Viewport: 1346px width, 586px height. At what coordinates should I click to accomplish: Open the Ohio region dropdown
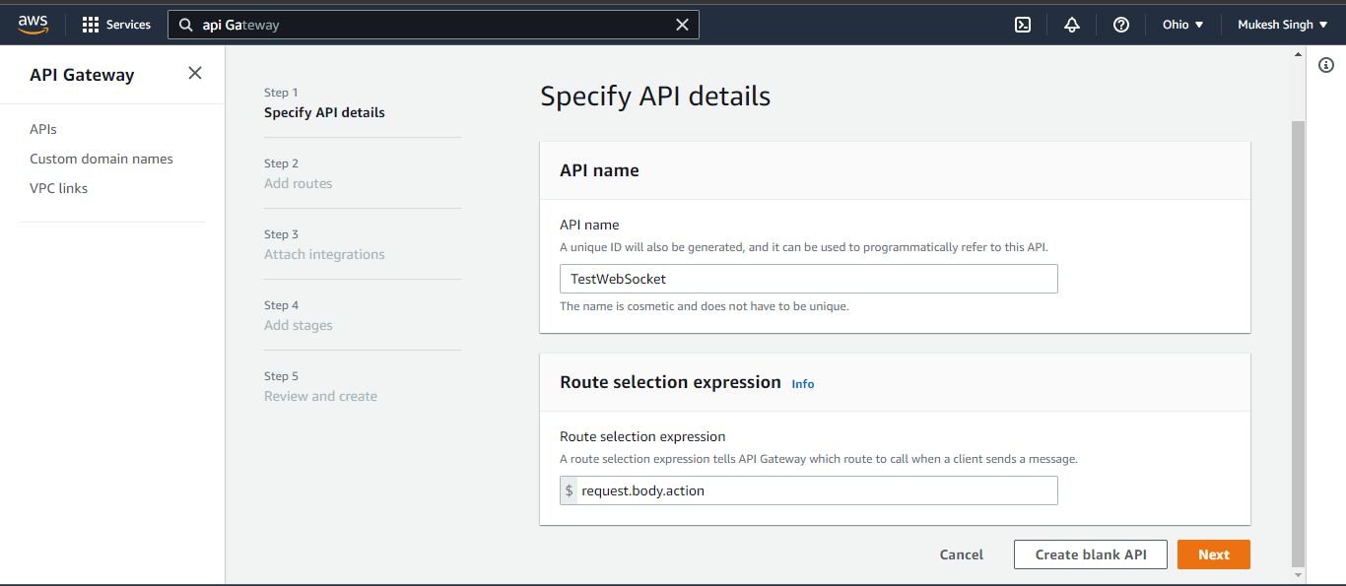[x=1181, y=24]
